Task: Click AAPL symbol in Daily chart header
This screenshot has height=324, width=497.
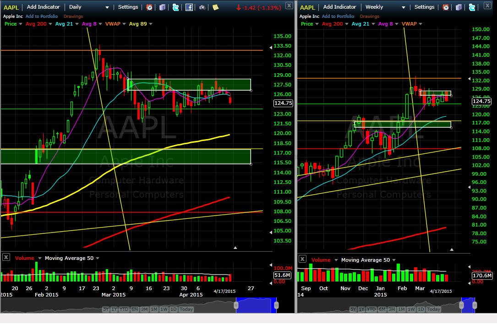Action: pyautogui.click(x=11, y=7)
